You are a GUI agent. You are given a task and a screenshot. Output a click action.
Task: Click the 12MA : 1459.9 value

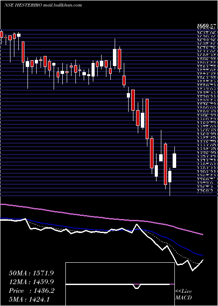31,282
